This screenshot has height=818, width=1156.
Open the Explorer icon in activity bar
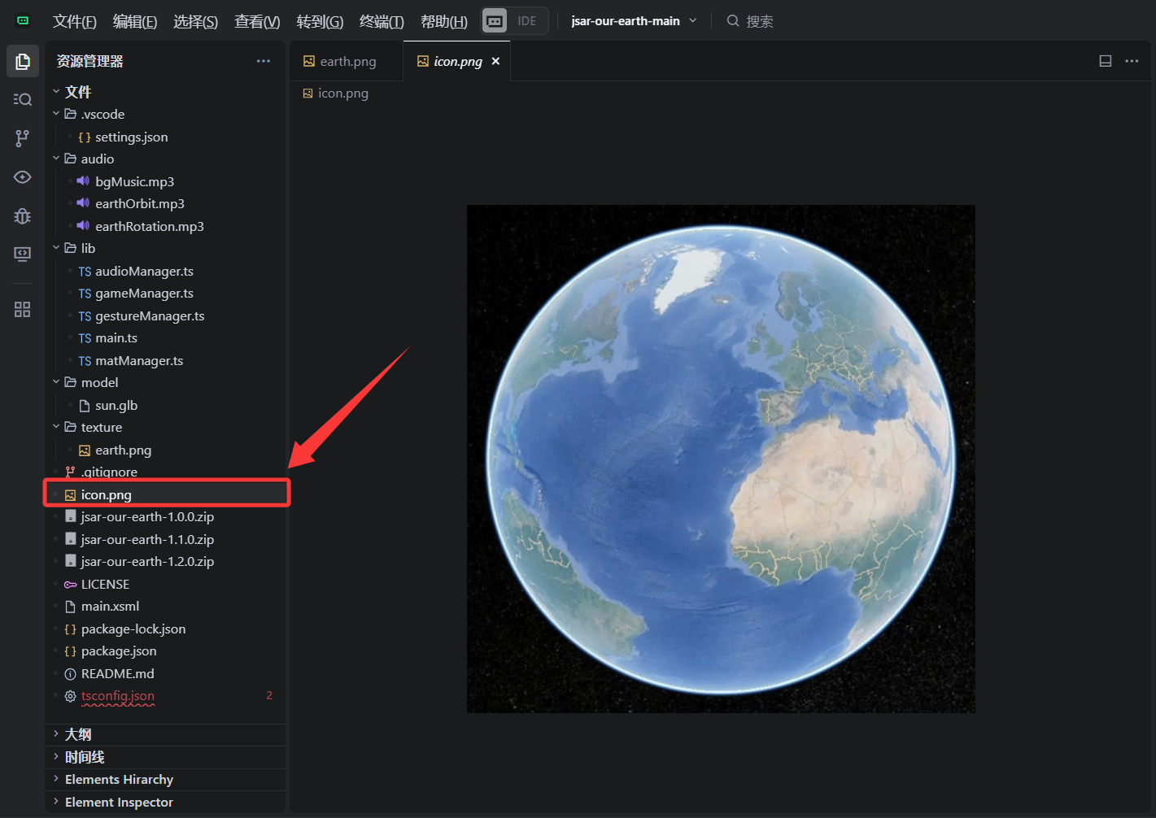coord(23,62)
